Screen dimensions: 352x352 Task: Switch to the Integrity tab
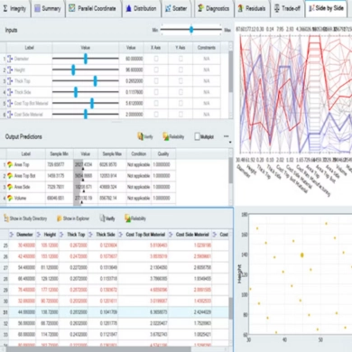point(14,8)
